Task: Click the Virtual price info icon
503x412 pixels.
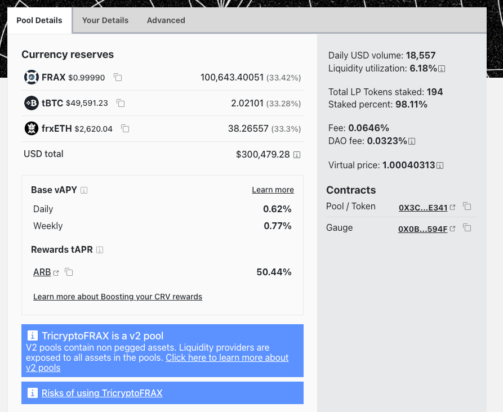Action: [440, 166]
